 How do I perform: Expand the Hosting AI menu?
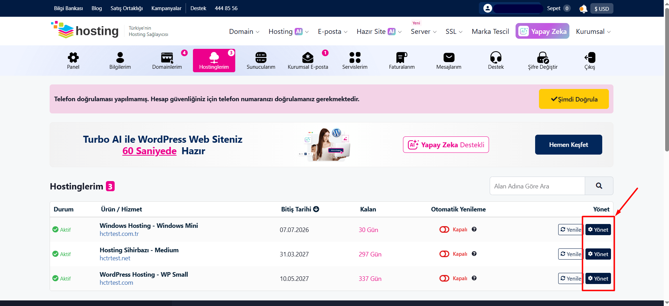(288, 31)
